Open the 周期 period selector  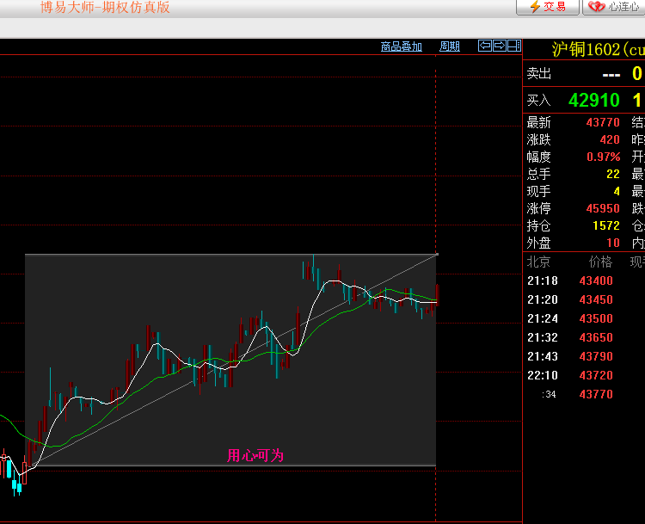(x=450, y=46)
